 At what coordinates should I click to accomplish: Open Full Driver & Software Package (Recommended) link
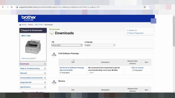click(72, 69)
